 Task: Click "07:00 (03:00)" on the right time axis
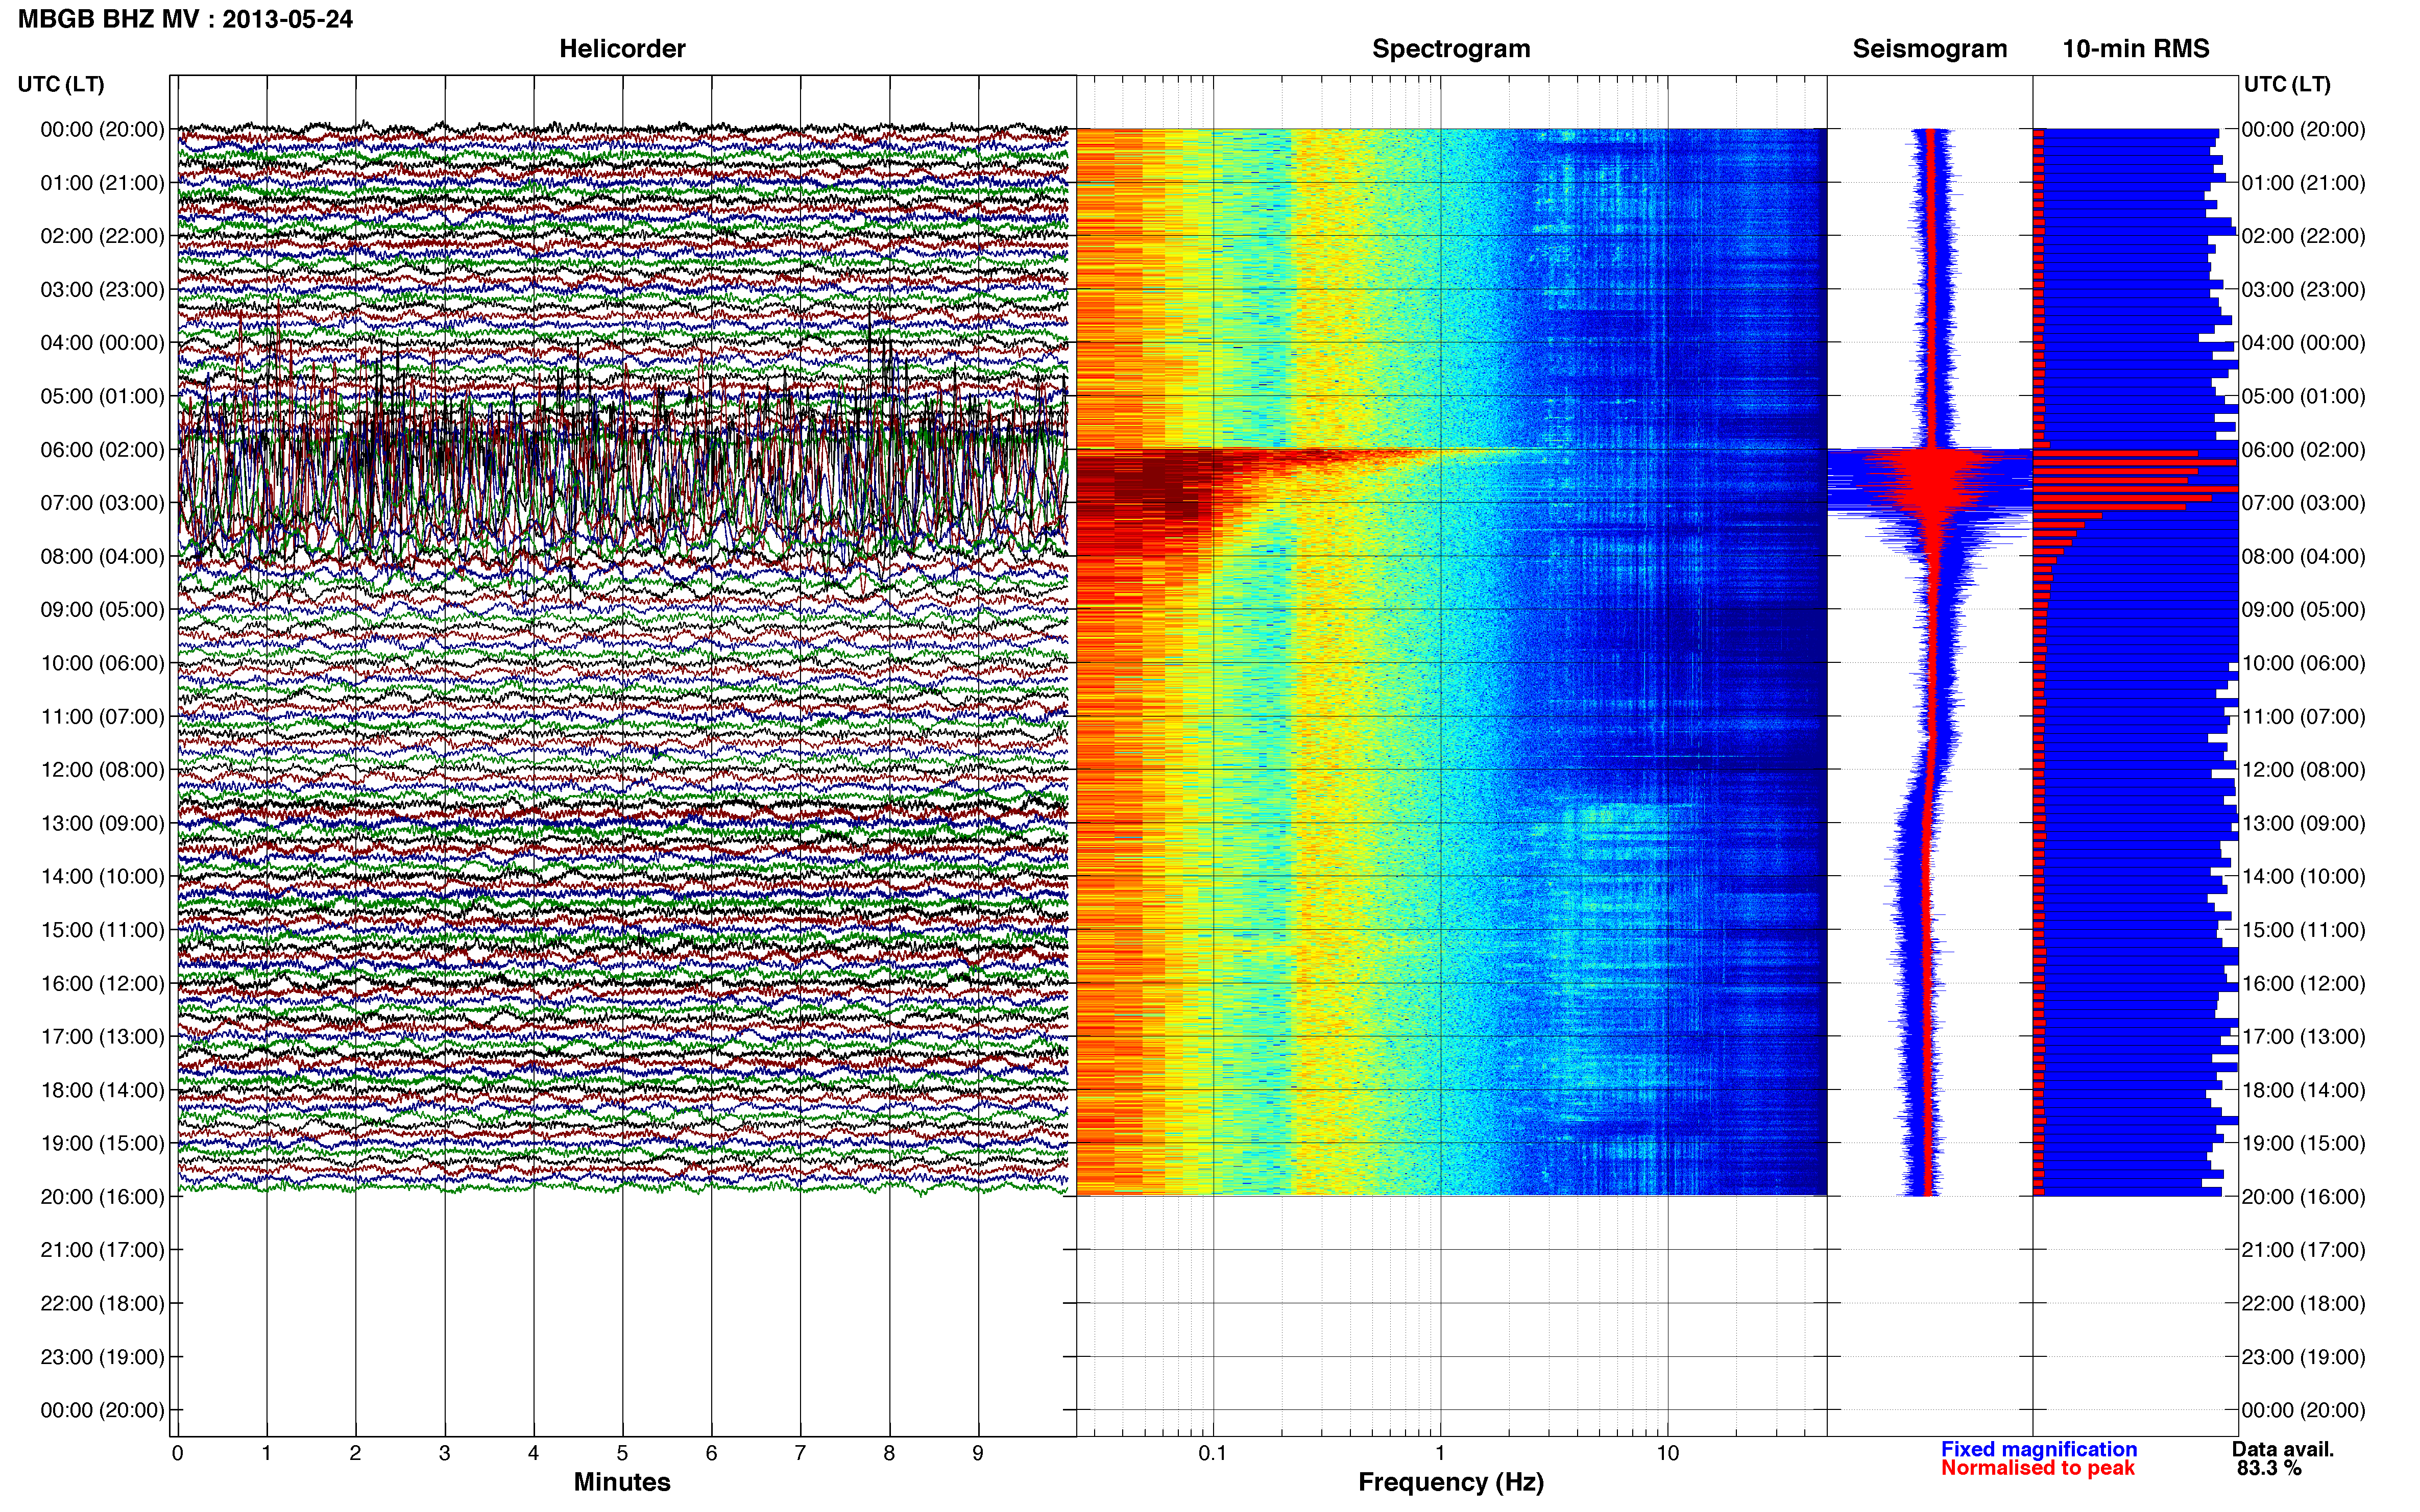2304,503
